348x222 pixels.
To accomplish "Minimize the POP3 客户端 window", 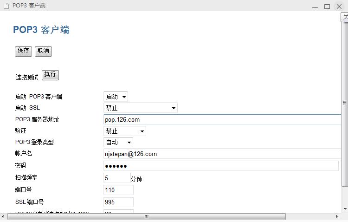I will pos(315,7).
